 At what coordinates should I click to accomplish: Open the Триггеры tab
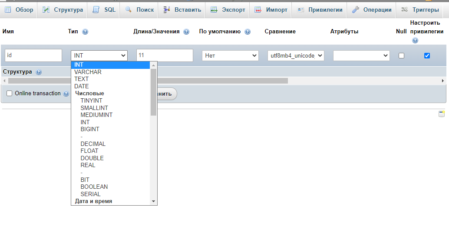click(420, 10)
